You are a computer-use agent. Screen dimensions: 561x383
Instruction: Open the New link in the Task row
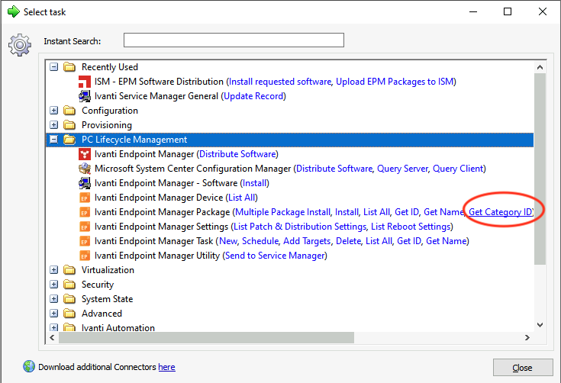[228, 241]
